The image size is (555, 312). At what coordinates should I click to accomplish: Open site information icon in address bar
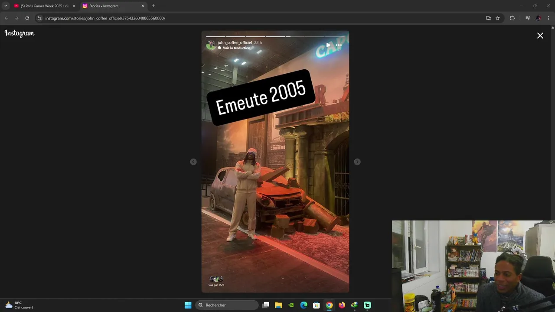(39, 18)
